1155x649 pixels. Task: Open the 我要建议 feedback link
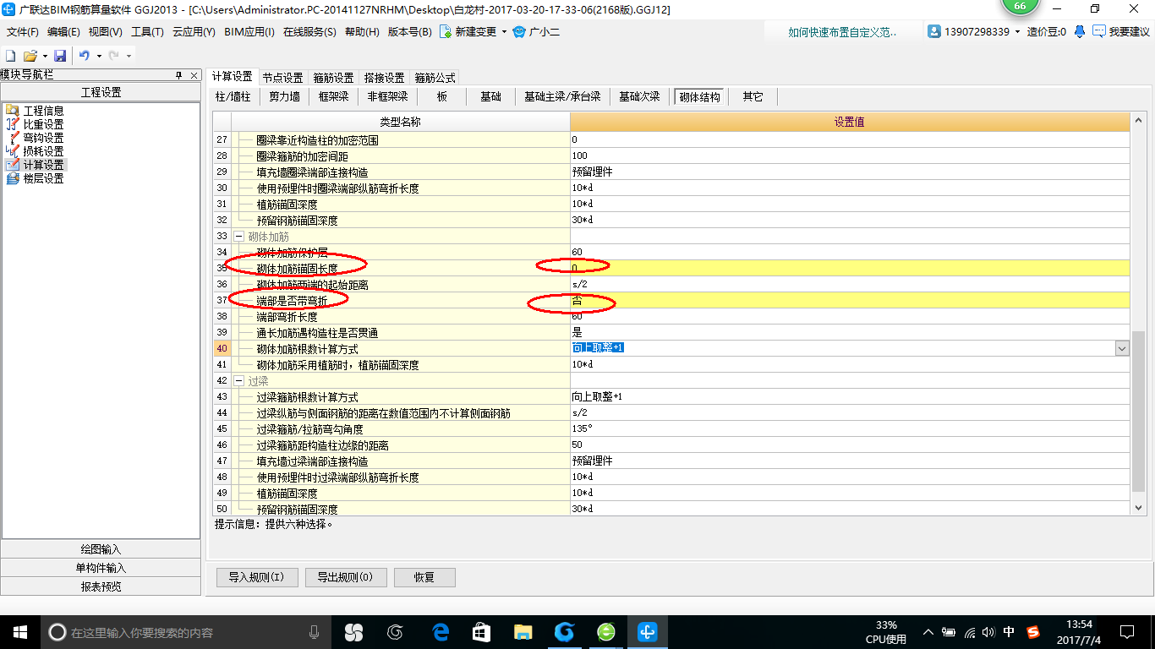point(1121,31)
